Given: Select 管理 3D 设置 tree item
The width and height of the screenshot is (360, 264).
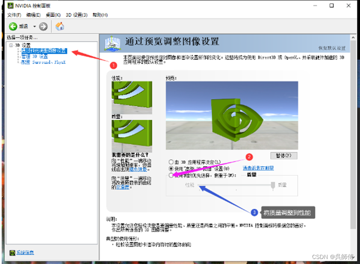Looking at the screenshot, I should tap(35, 57).
